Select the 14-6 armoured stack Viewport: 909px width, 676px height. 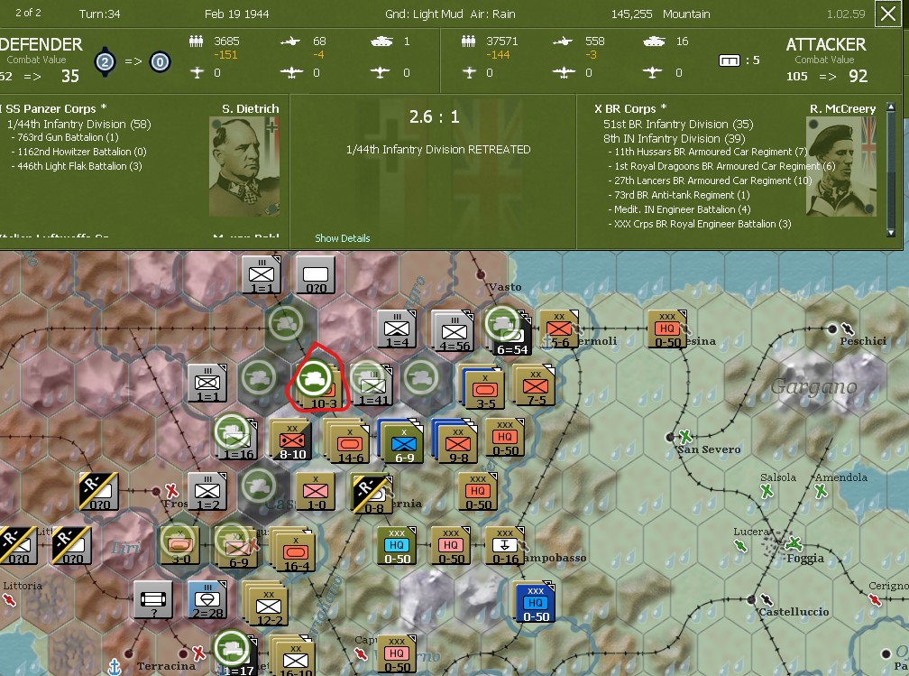point(348,443)
